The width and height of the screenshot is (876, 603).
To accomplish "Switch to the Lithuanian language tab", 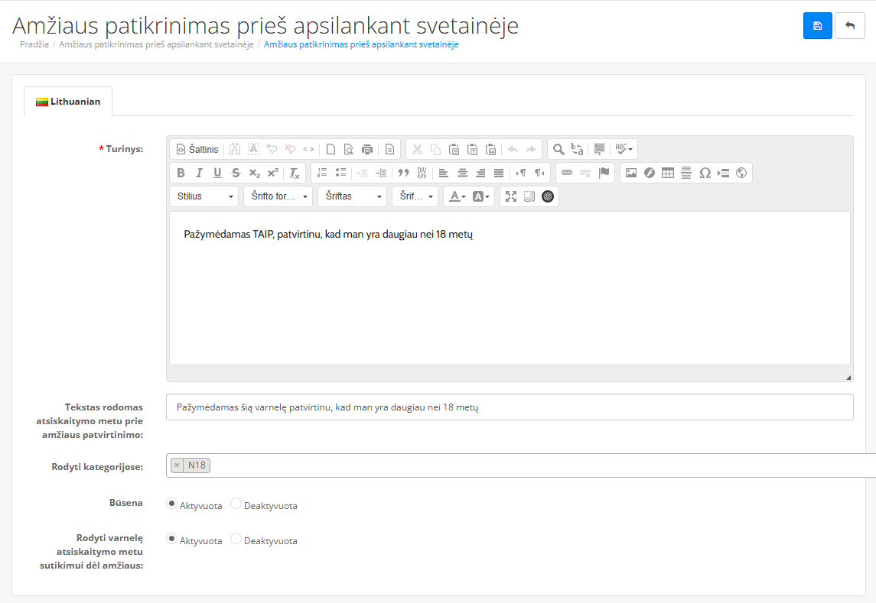I will 68,102.
